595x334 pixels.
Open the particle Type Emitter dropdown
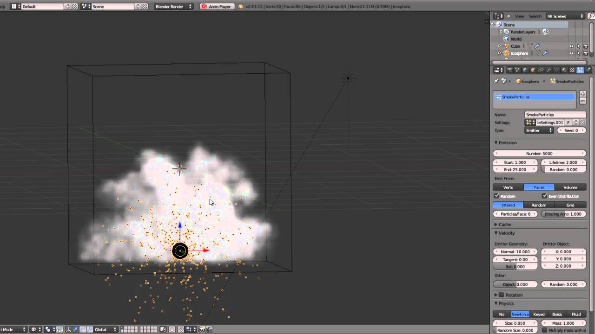click(539, 130)
